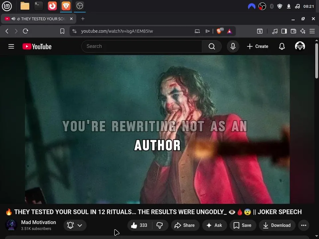
Task: Open Mad Motivation channel name link
Action: [x=39, y=222]
